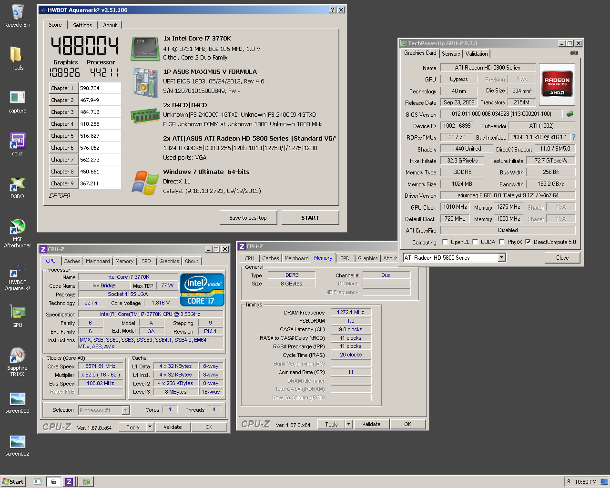Click the Windows Start button
This screenshot has width=610, height=488.
13,482
